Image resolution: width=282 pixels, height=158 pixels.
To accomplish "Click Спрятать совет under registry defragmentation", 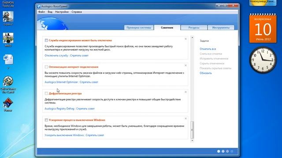I will point(85,108).
